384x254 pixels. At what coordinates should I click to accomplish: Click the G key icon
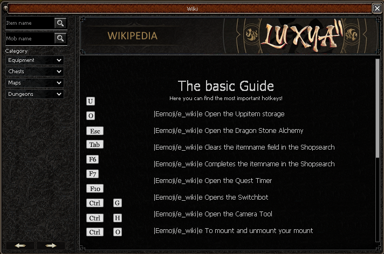[x=118, y=203]
